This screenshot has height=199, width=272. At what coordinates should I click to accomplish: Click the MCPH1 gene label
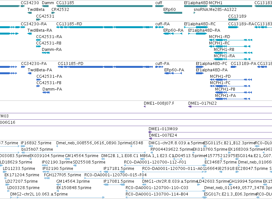216,3
